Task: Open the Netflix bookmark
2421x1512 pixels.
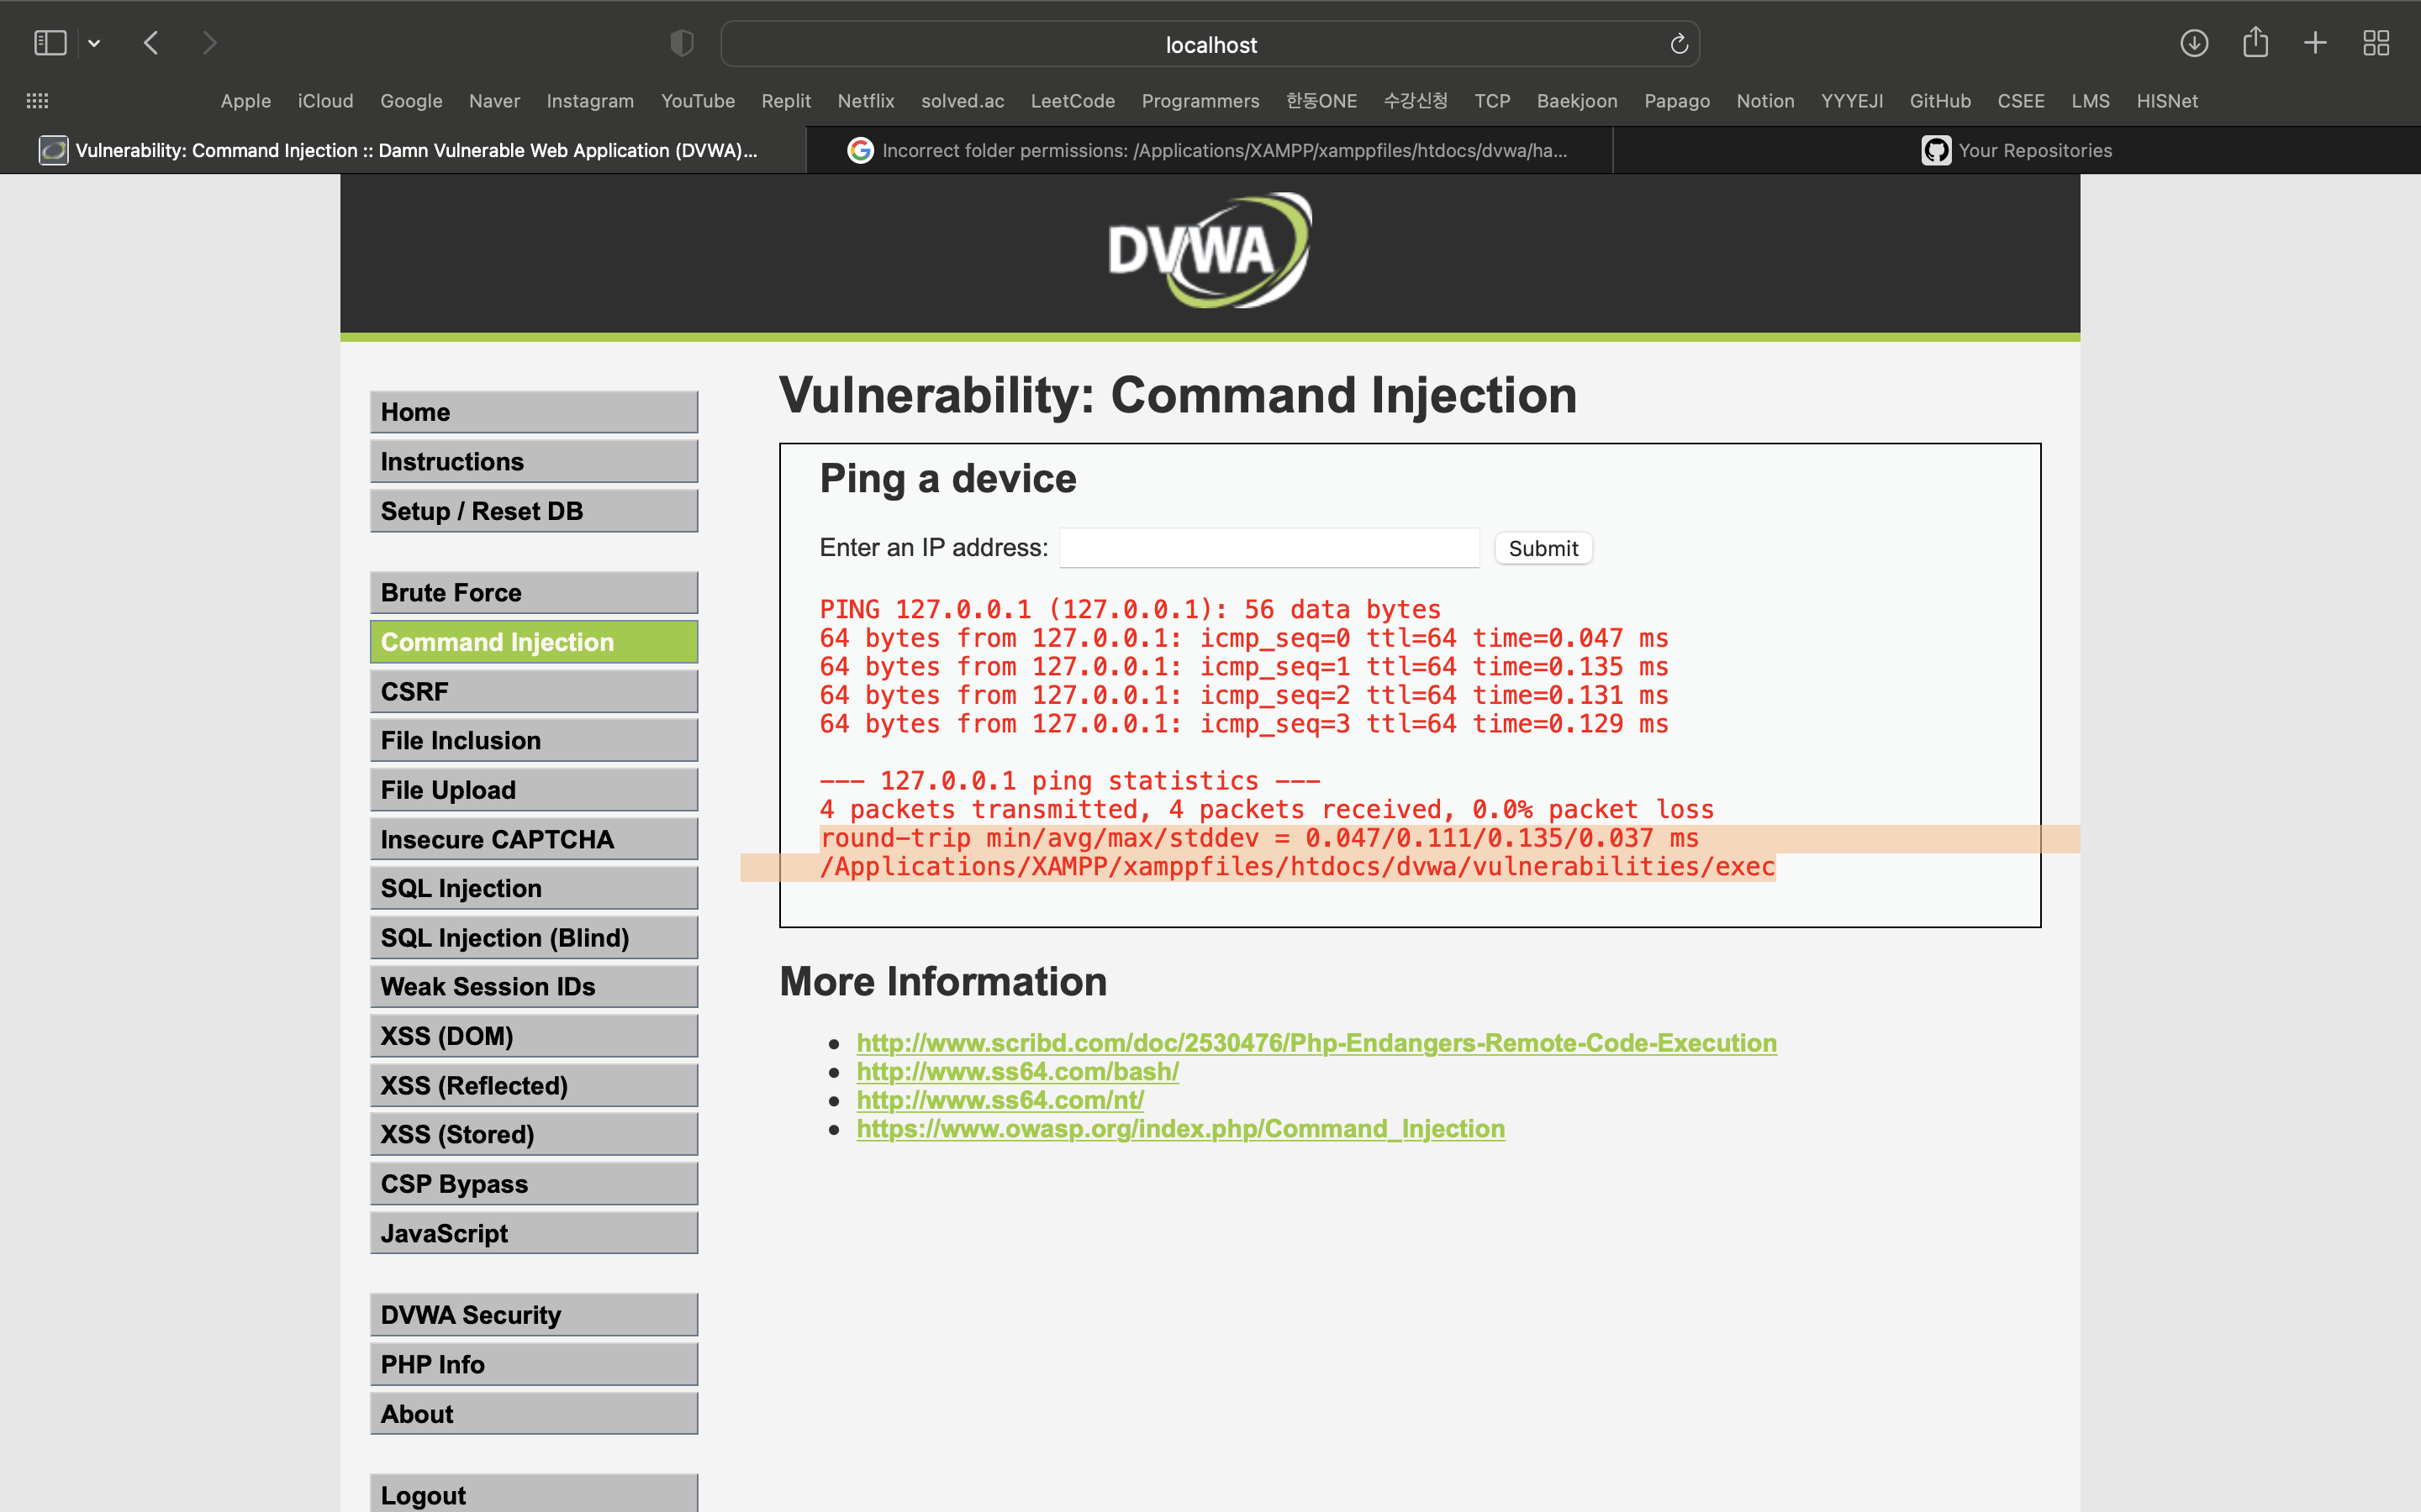Action: [867, 101]
